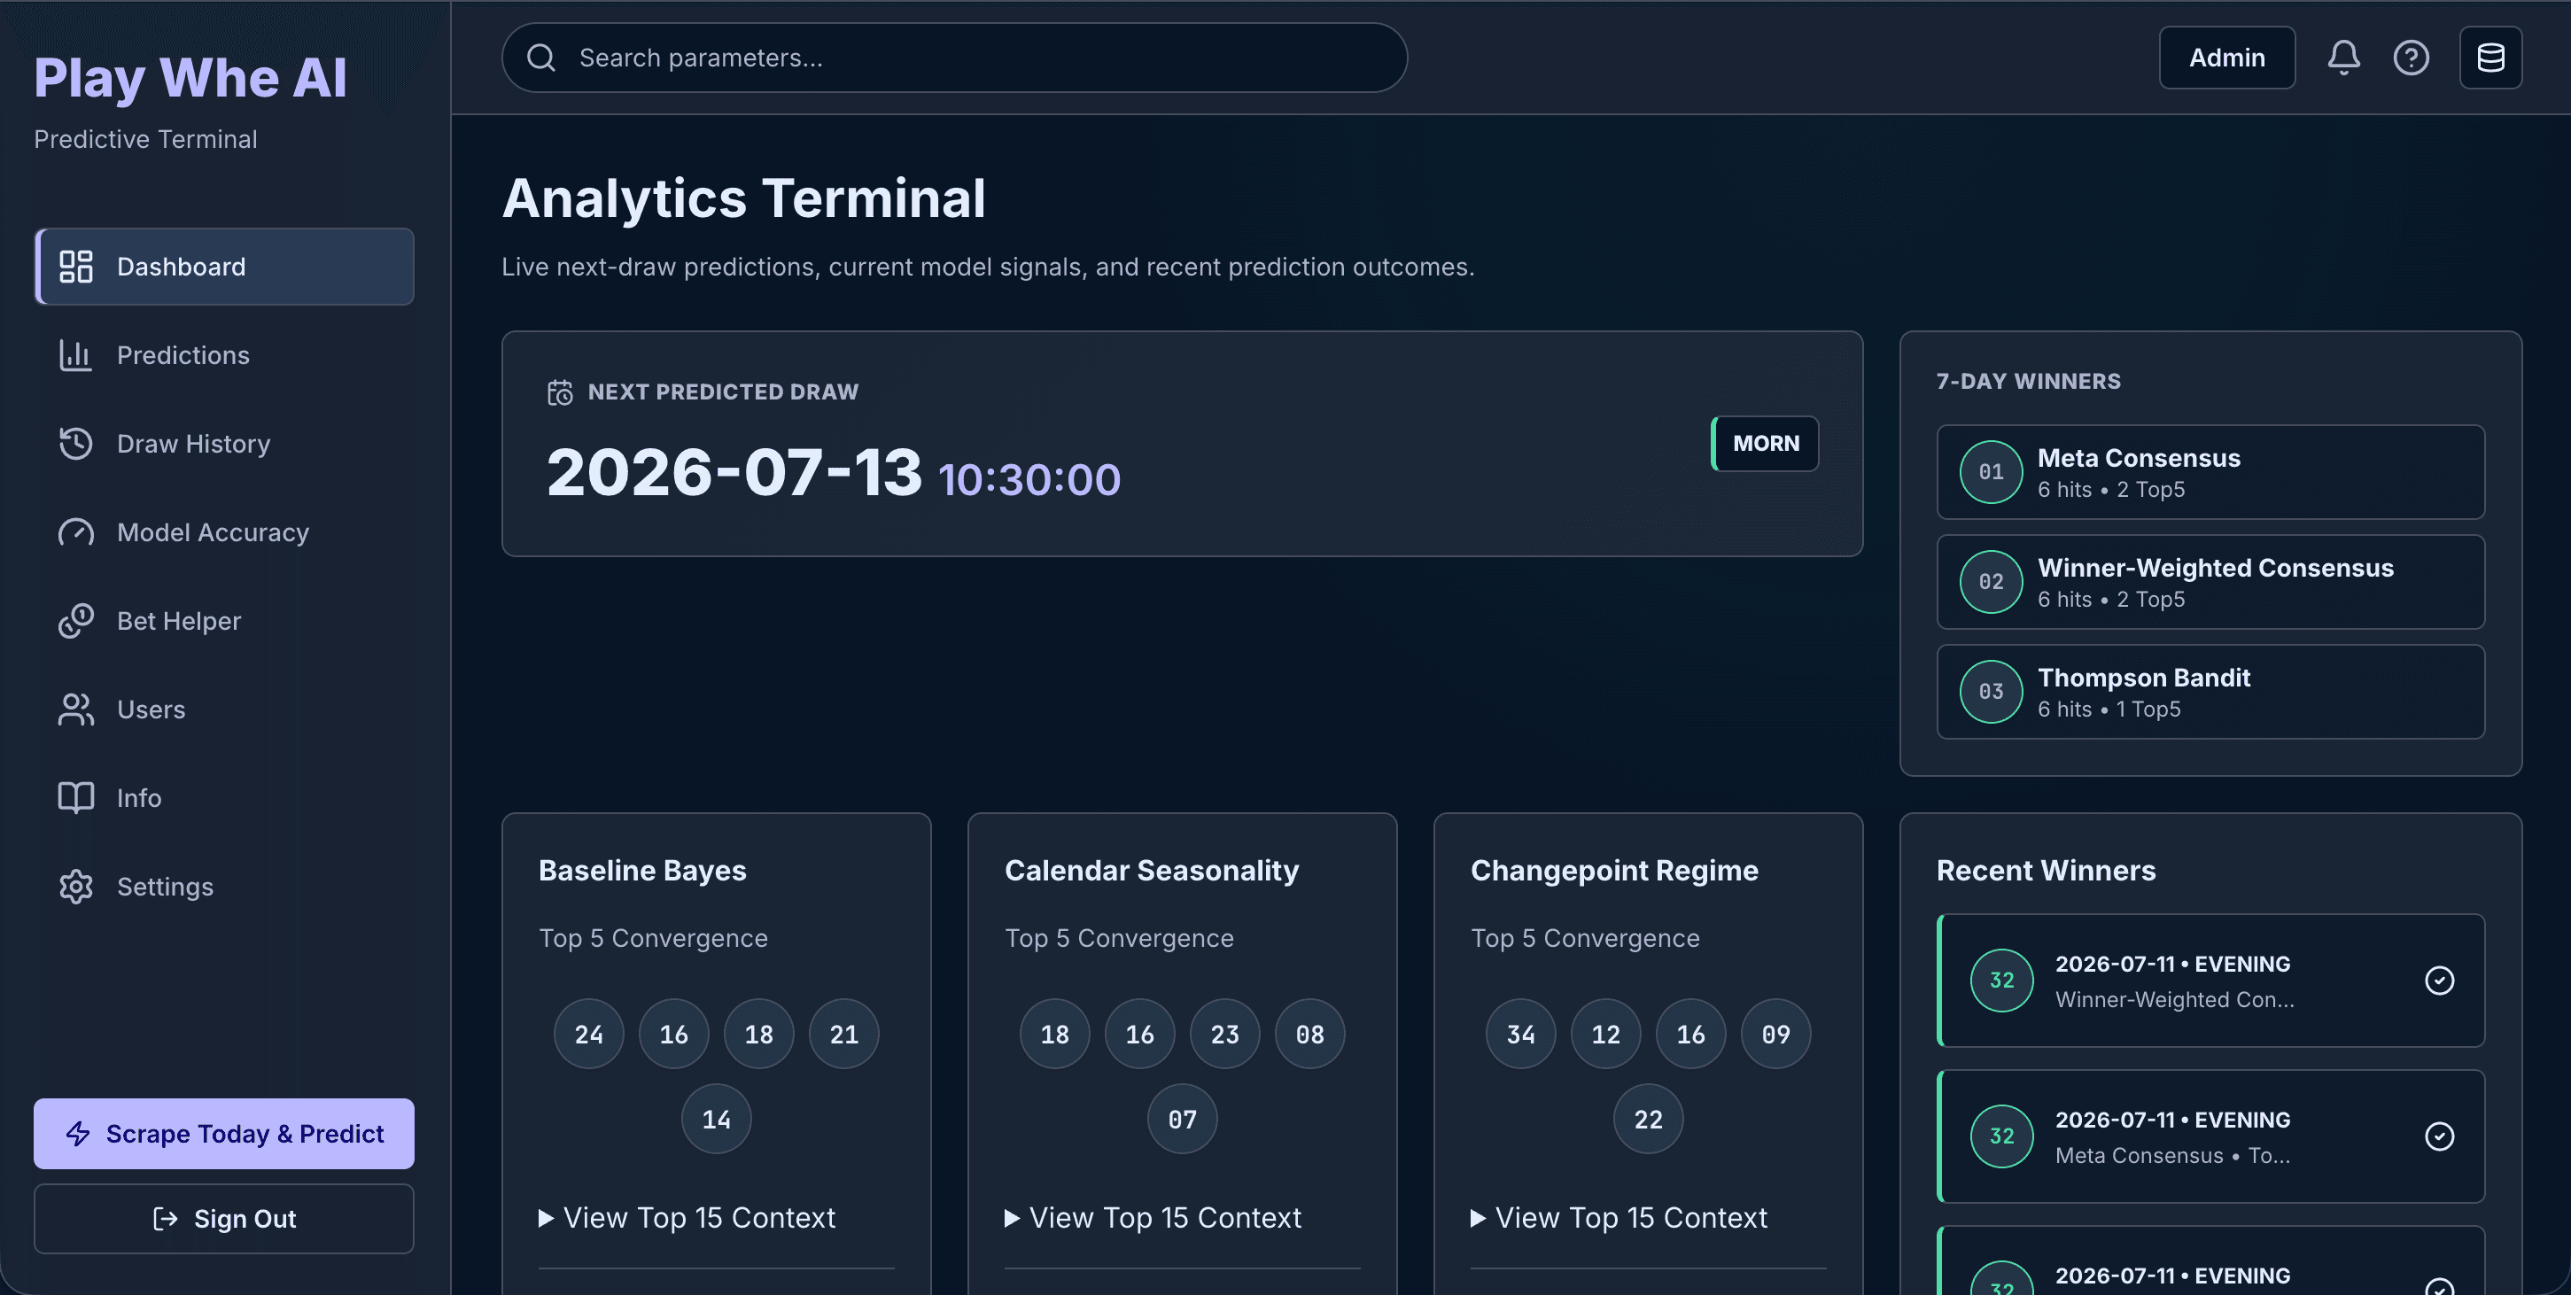Click the Settings gear icon
The width and height of the screenshot is (2571, 1295).
76,887
